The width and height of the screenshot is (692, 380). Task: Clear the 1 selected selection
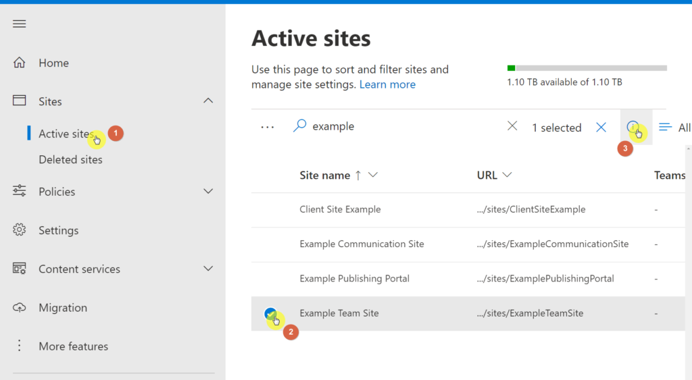[x=601, y=128]
